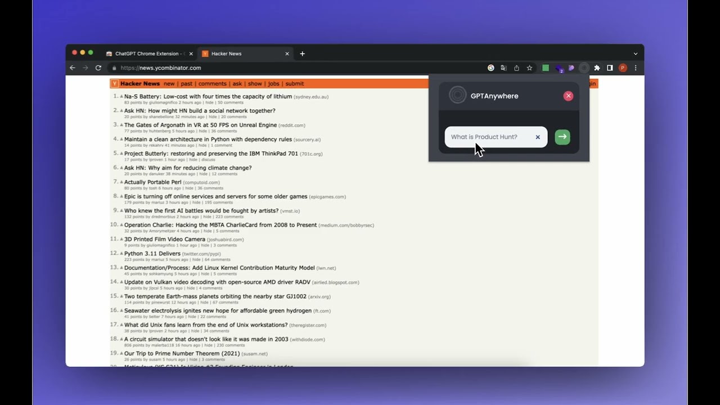Open 'A circuit simulator that doesn't look' story
Screen dimensions: 720x405
click(x=206, y=340)
